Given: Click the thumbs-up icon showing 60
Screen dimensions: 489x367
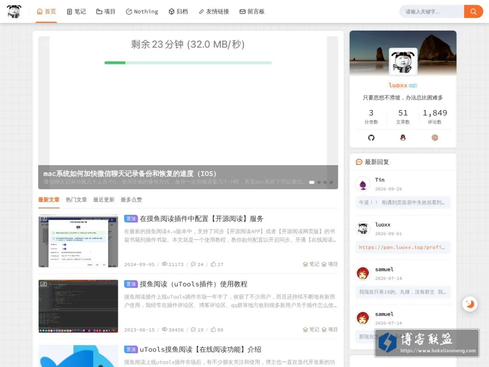Looking at the screenshot, I should [213, 329].
